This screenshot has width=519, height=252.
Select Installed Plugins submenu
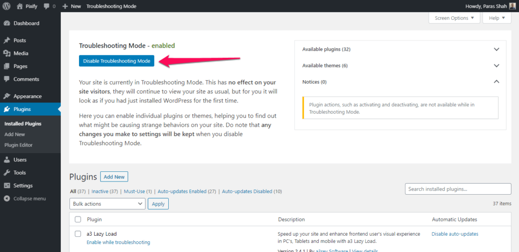coord(23,124)
